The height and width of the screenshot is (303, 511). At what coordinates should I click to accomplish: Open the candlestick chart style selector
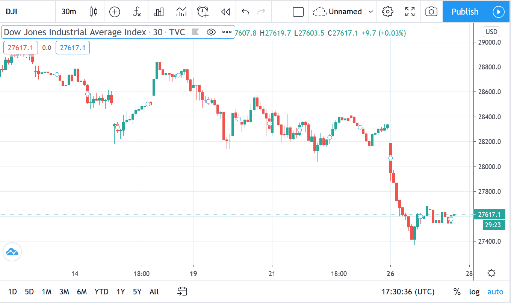click(94, 12)
